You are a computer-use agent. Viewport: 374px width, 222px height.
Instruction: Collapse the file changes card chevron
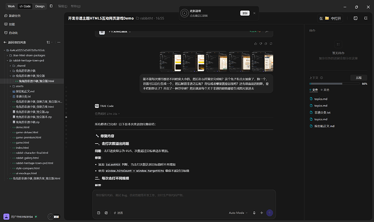(130, 31)
